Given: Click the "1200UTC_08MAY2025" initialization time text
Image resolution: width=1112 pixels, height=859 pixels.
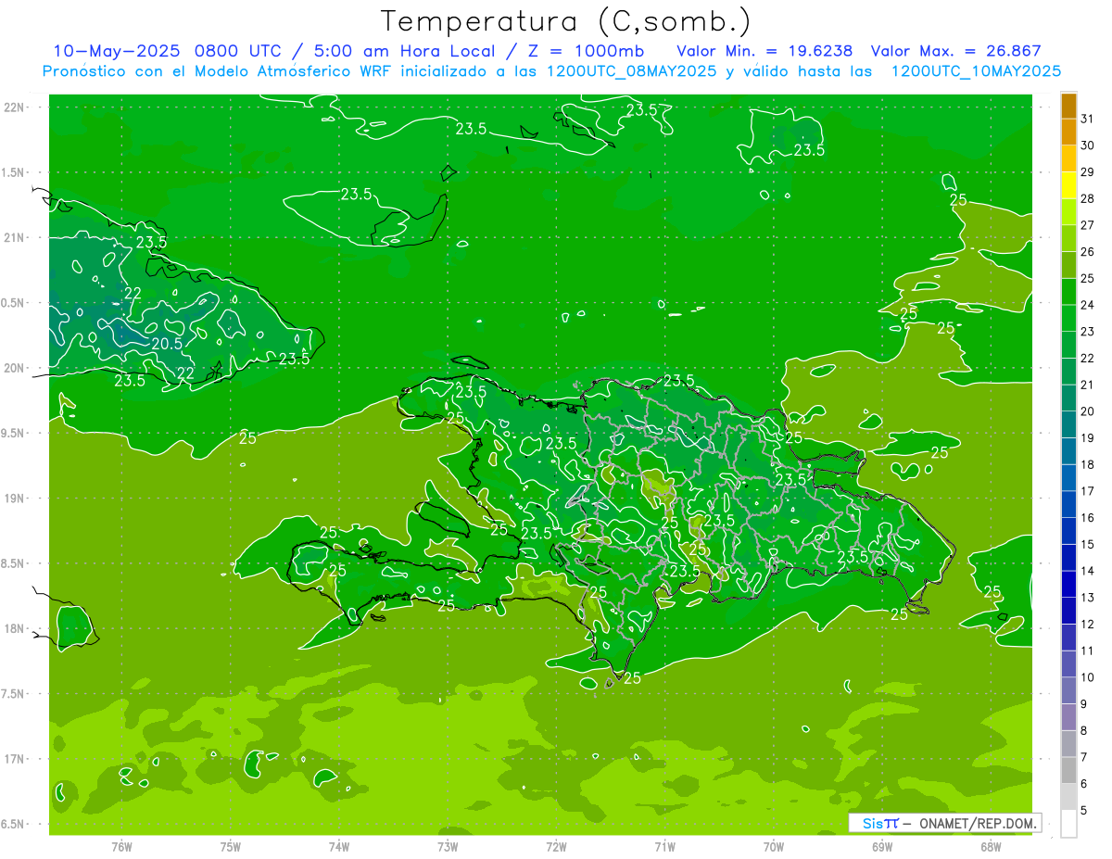Looking at the screenshot, I should pyautogui.click(x=631, y=71).
